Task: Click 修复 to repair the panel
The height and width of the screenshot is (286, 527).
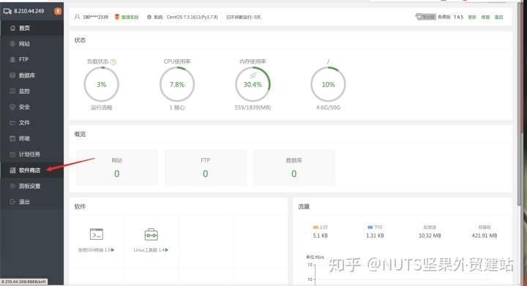Action: point(485,17)
